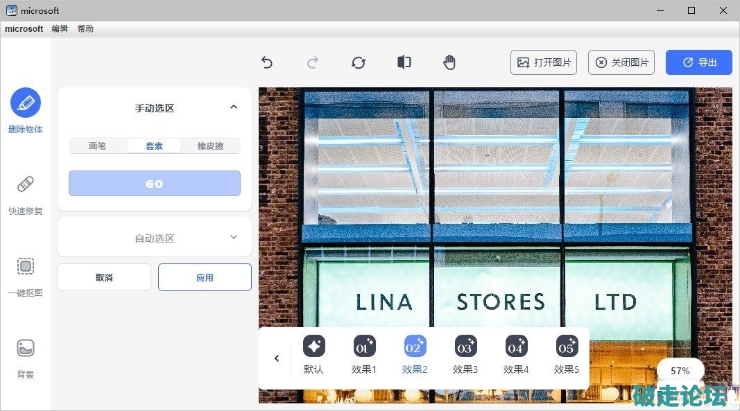Collapse the 手动选区 panel
Viewport: 740px width, 411px height.
pyautogui.click(x=234, y=107)
